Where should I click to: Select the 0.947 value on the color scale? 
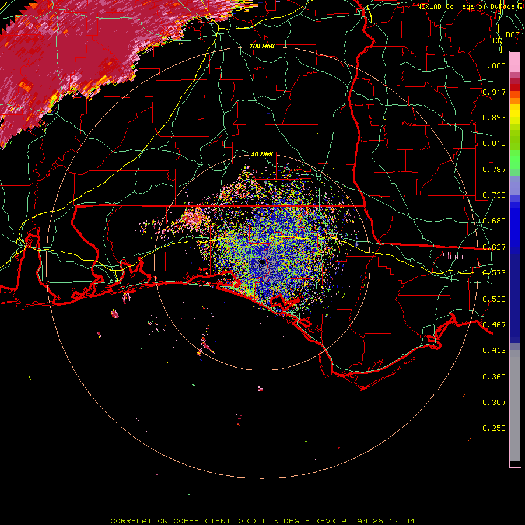tap(494, 92)
